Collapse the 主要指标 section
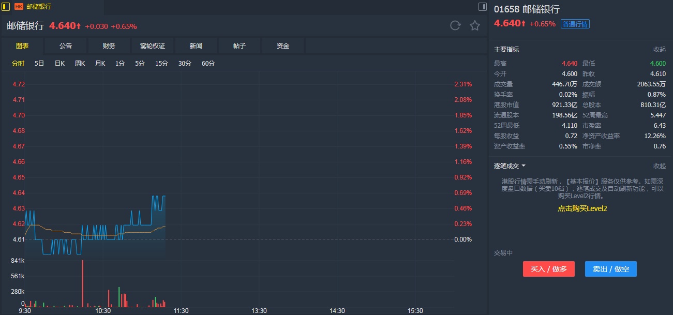This screenshot has width=673, height=315. (659, 50)
